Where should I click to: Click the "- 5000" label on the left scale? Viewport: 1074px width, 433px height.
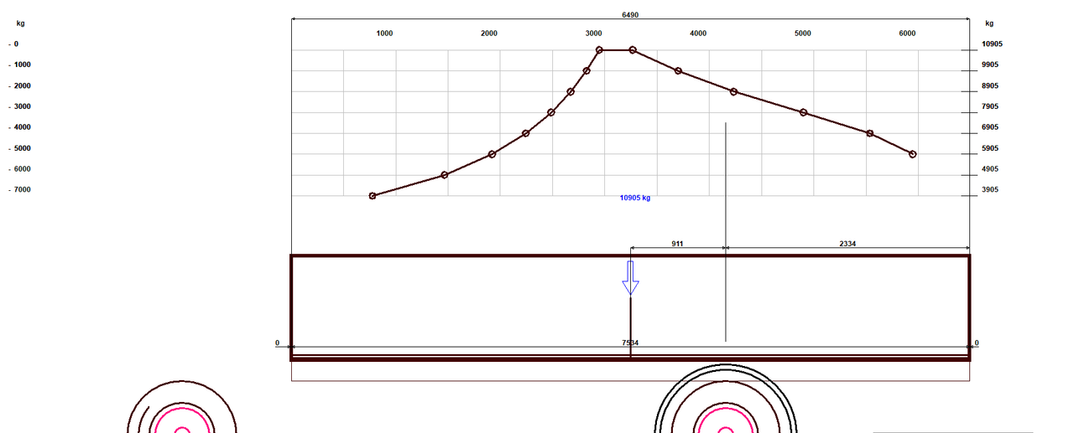coord(20,148)
